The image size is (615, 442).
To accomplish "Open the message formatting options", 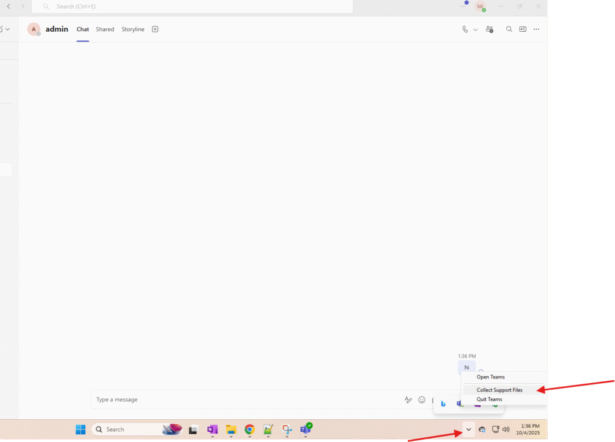I will (408, 400).
